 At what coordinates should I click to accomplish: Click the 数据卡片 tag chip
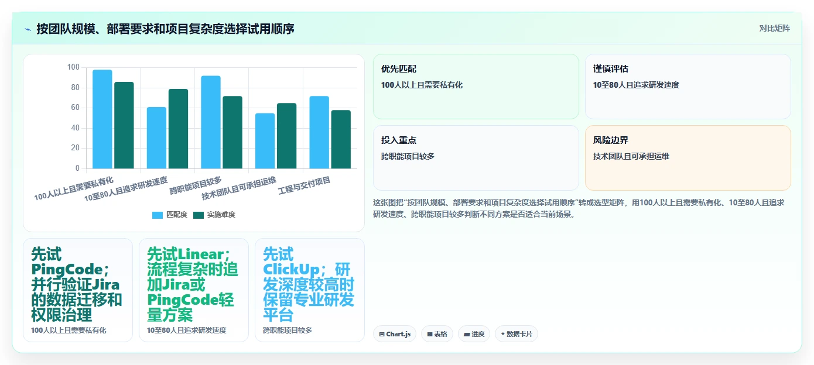coord(517,334)
